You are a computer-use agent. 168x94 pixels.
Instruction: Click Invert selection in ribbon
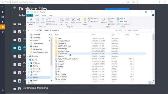[123, 24]
